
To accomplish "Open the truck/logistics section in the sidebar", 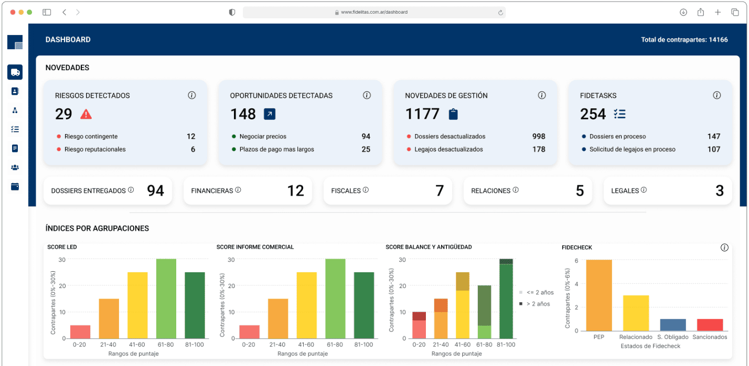I will (15, 72).
